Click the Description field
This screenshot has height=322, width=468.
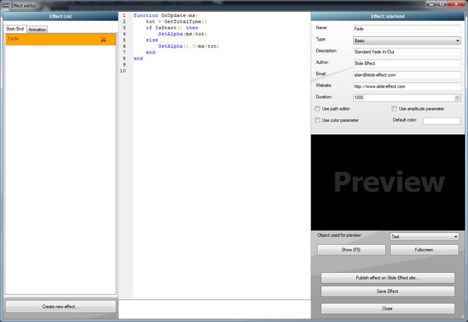pos(407,52)
